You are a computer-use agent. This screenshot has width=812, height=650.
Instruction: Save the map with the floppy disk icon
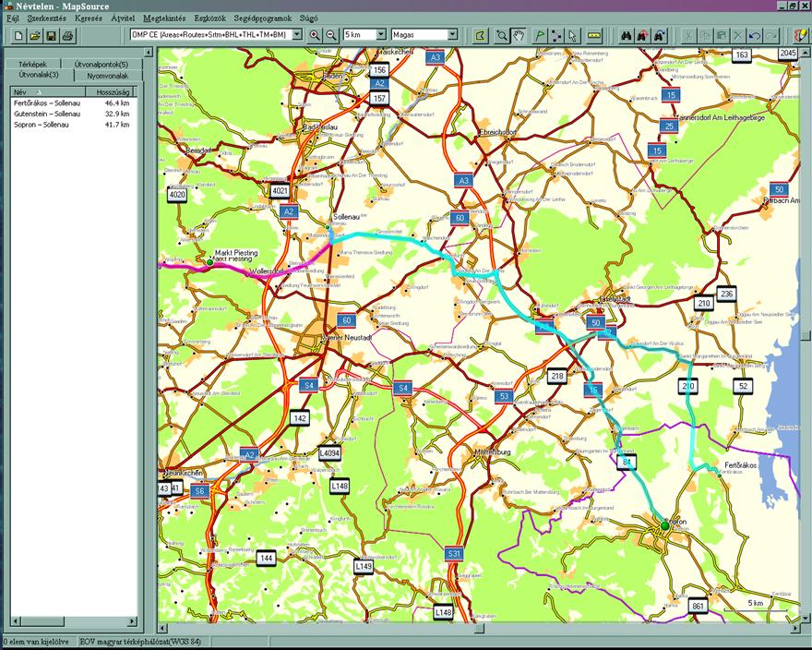[x=52, y=36]
